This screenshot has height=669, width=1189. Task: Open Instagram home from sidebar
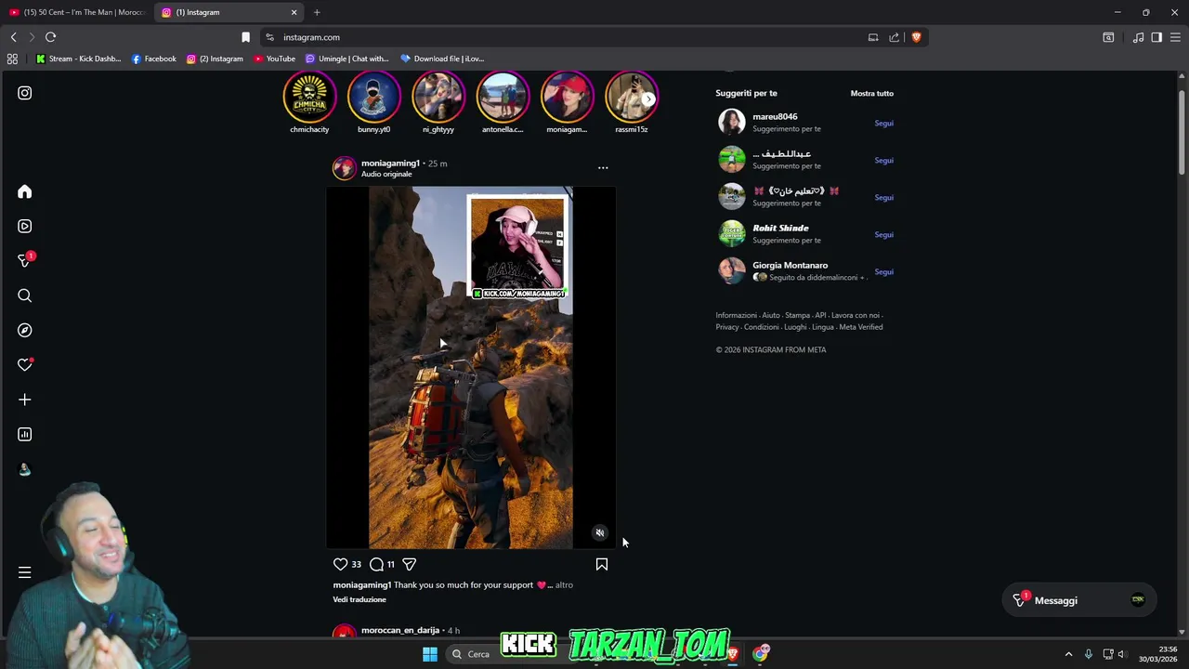(25, 191)
